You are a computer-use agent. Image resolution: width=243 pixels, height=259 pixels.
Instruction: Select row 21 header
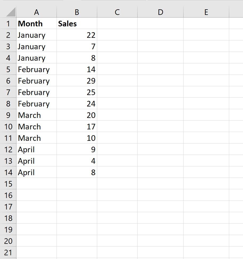(x=8, y=252)
